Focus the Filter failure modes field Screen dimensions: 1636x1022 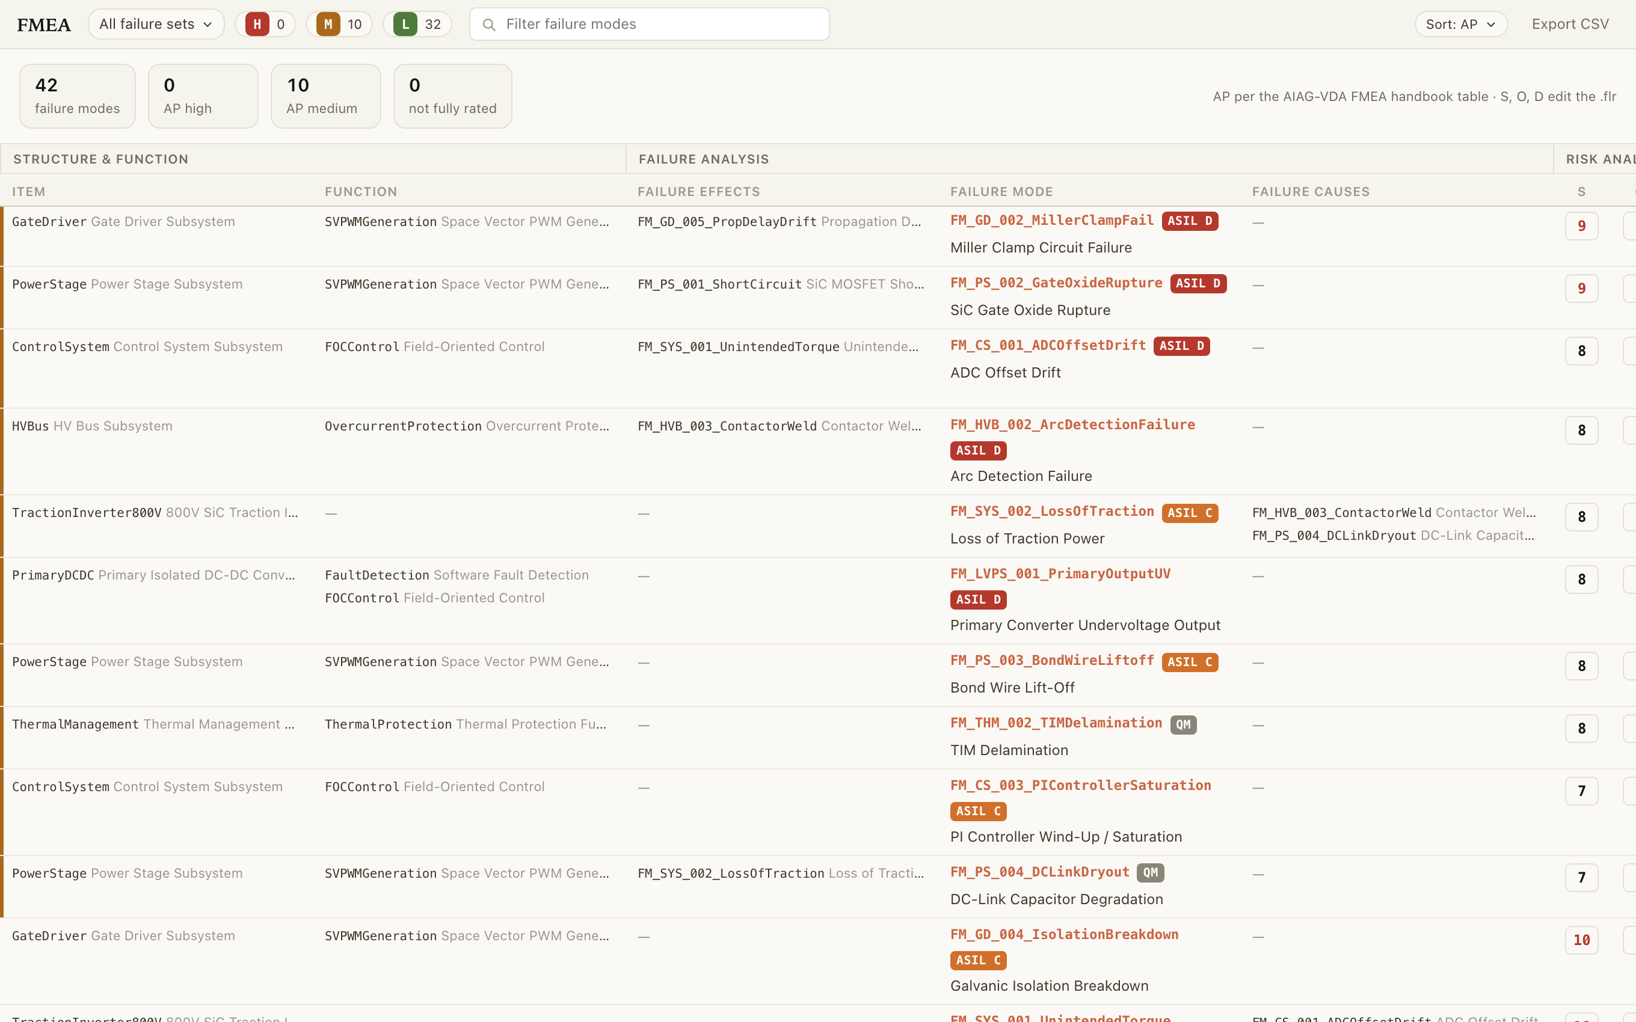[649, 24]
